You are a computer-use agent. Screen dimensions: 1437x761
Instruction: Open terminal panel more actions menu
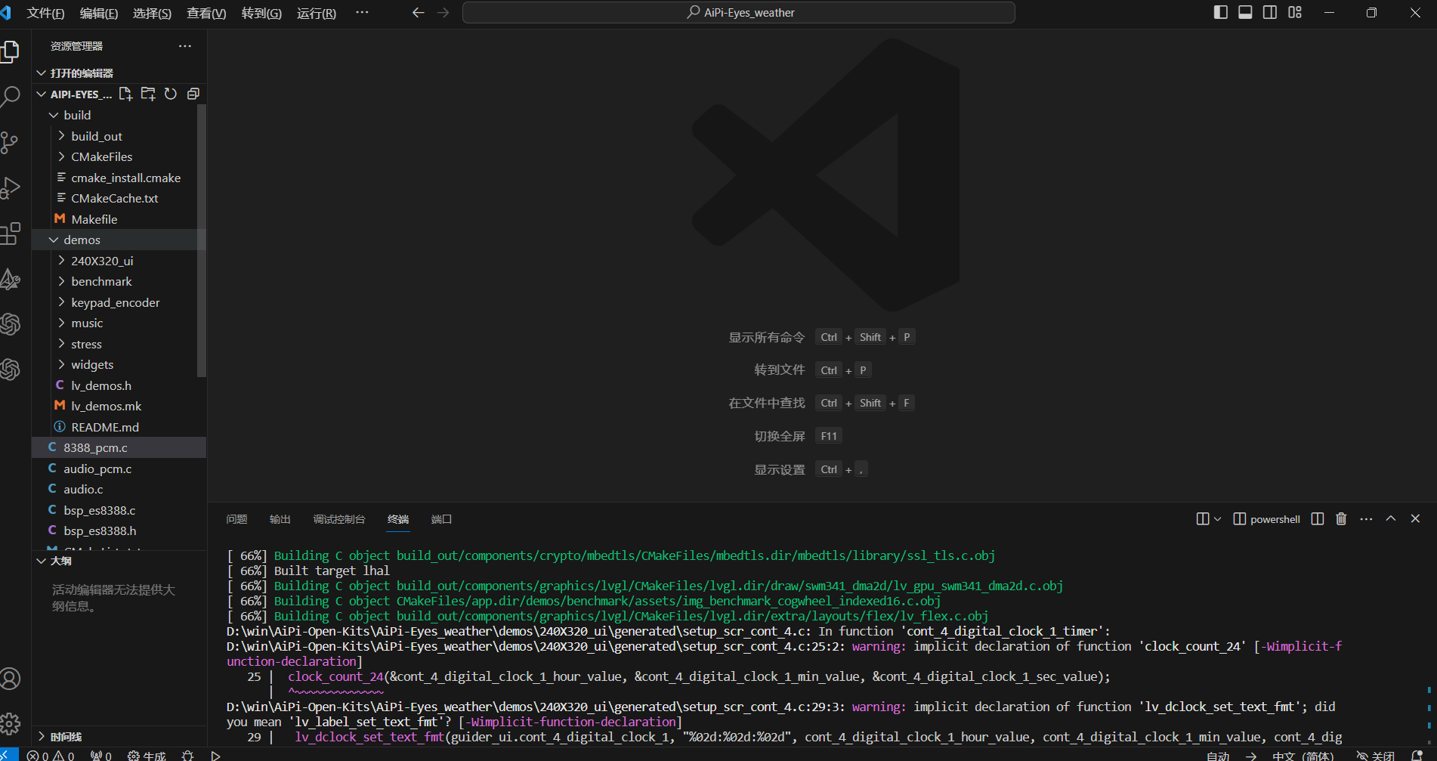pyautogui.click(x=1366, y=518)
